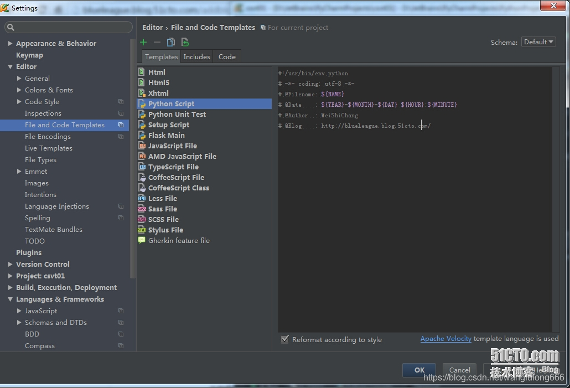This screenshot has width=570, height=388.
Task: Choose the Setup Script icon
Action: tap(142, 125)
